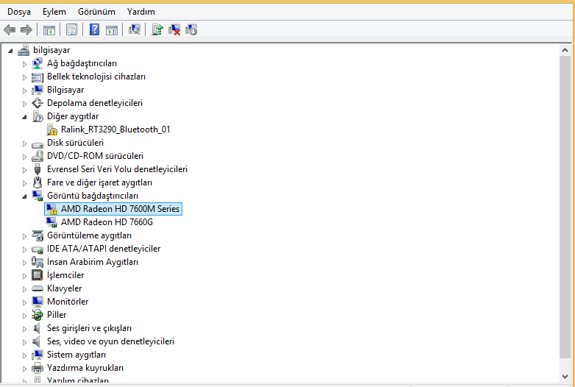Viewport: 575px width, 387px height.
Task: Expand the İşlemciler category arrow
Action: [x=24, y=276]
